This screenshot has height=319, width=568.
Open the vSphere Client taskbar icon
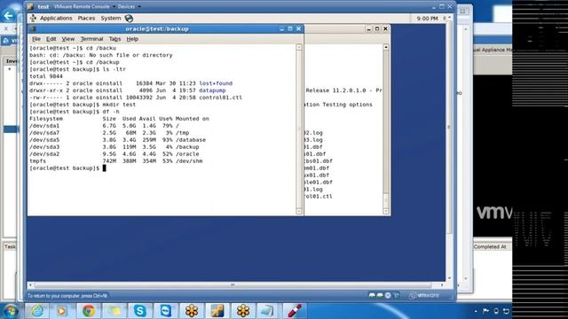point(217,311)
